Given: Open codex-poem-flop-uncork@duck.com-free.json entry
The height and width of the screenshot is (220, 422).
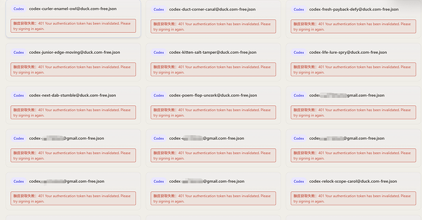Looking at the screenshot, I should click(x=213, y=95).
